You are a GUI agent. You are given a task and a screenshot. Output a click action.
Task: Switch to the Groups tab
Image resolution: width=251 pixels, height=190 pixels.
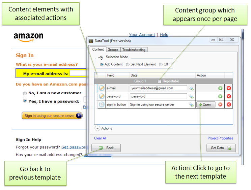coord(113,50)
